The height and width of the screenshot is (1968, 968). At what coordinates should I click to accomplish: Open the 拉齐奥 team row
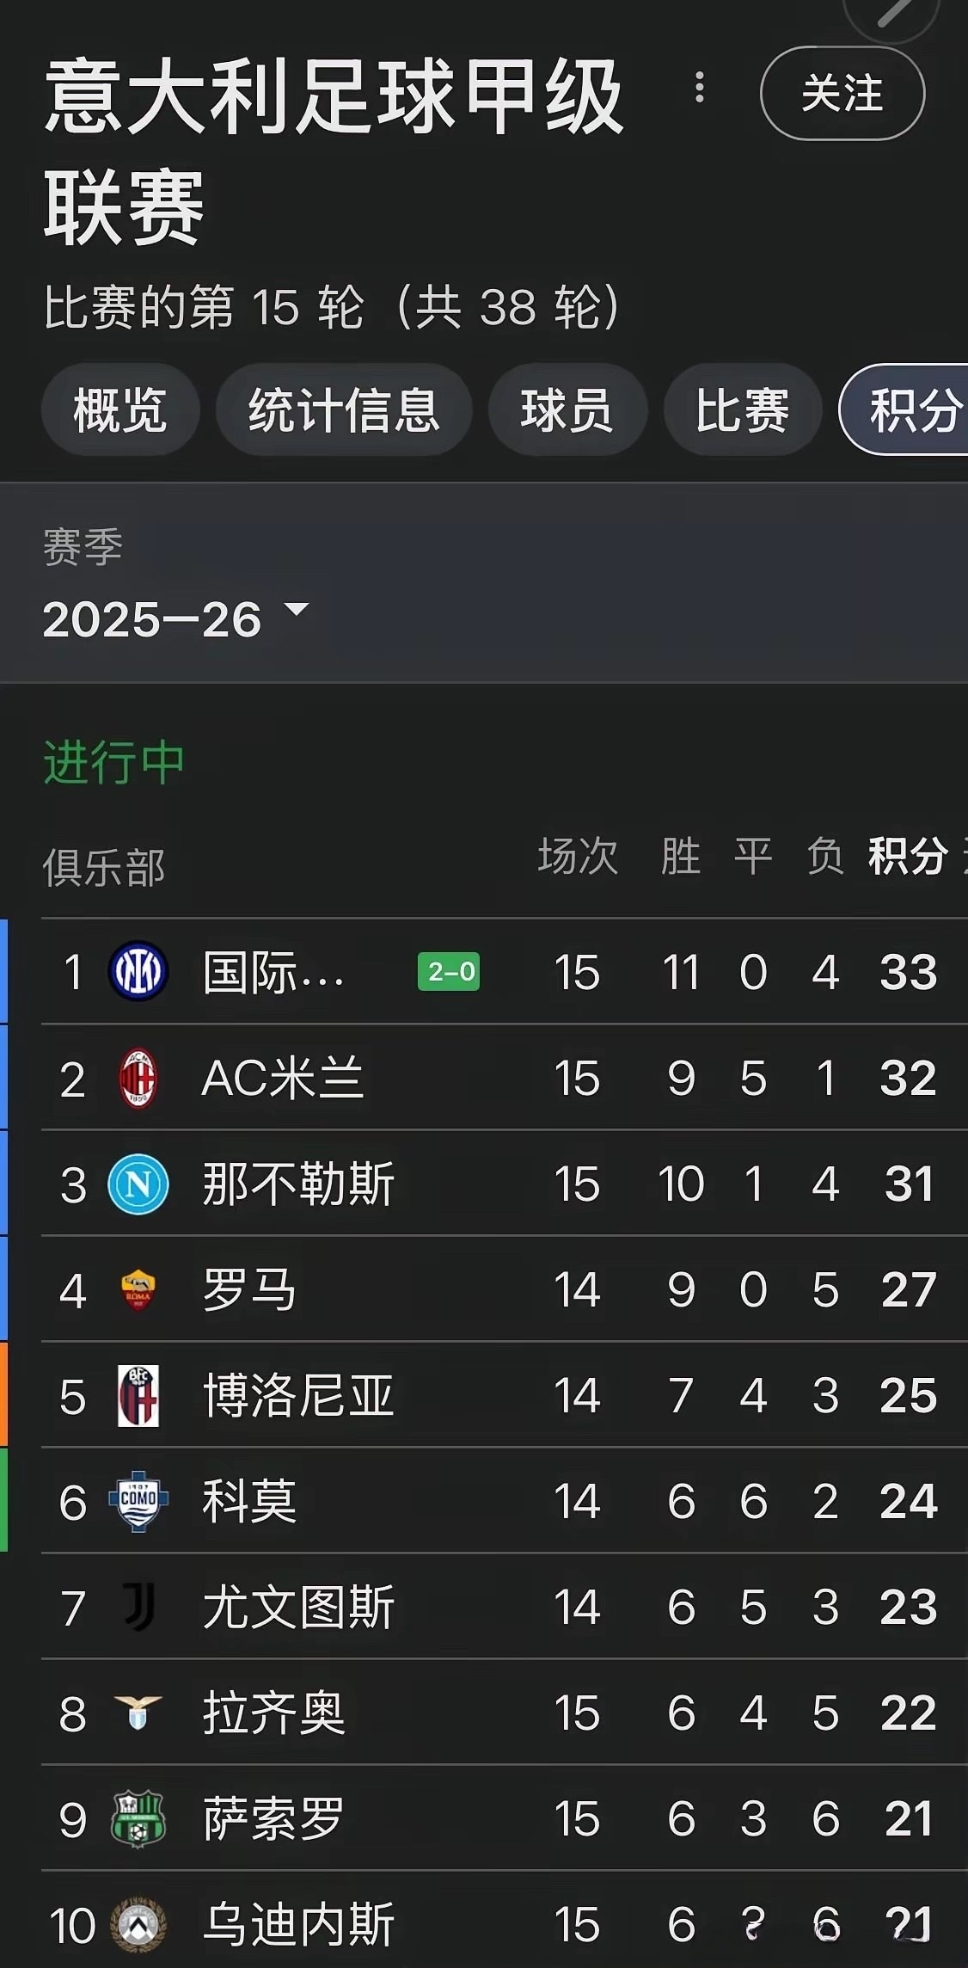(x=273, y=1713)
